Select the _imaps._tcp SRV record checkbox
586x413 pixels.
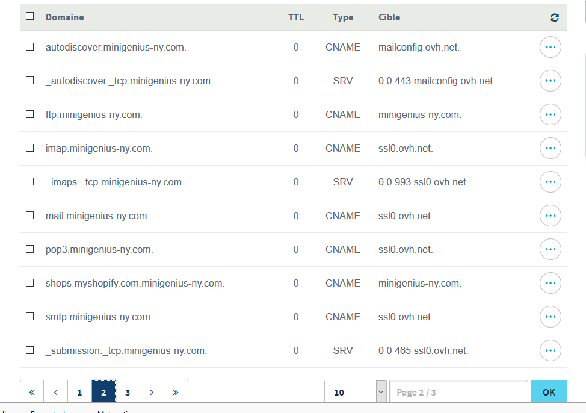click(x=30, y=182)
